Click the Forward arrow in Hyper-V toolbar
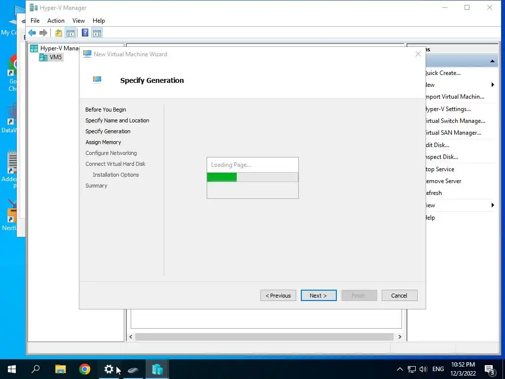The height and width of the screenshot is (379, 505). (43, 33)
